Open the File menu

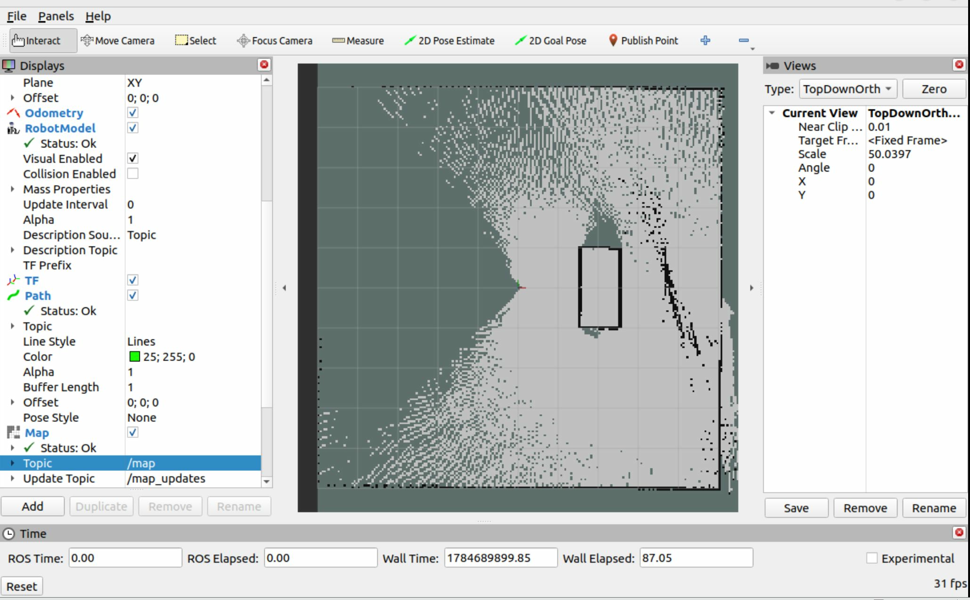(16, 16)
